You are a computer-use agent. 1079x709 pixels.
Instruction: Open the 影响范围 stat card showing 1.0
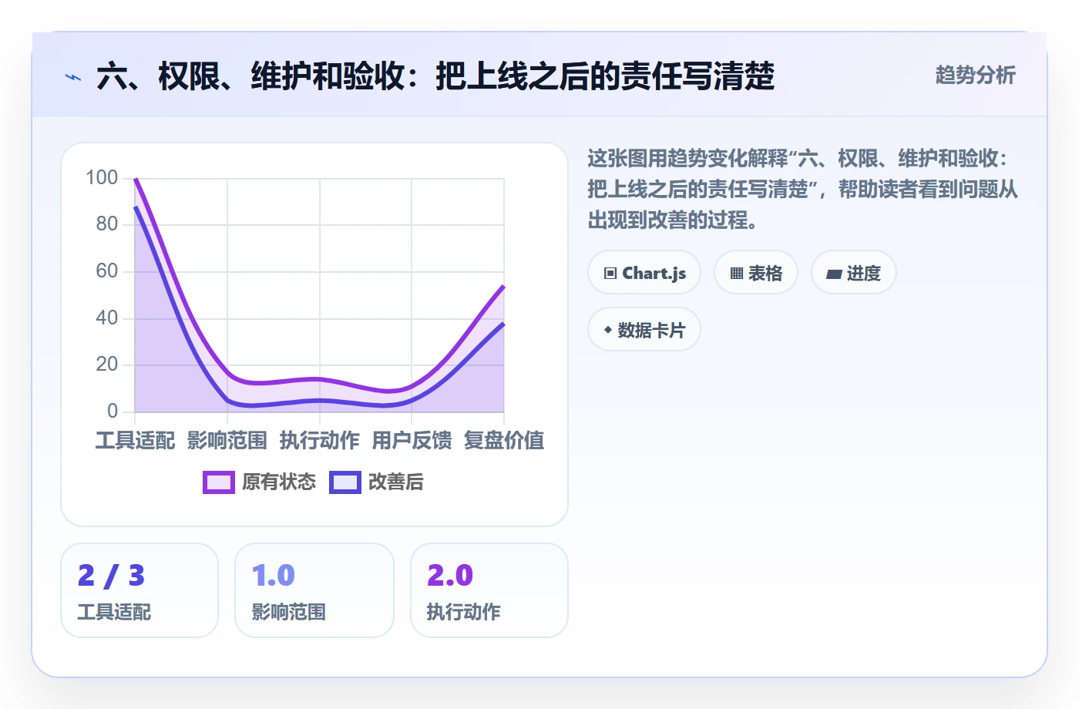(x=314, y=590)
